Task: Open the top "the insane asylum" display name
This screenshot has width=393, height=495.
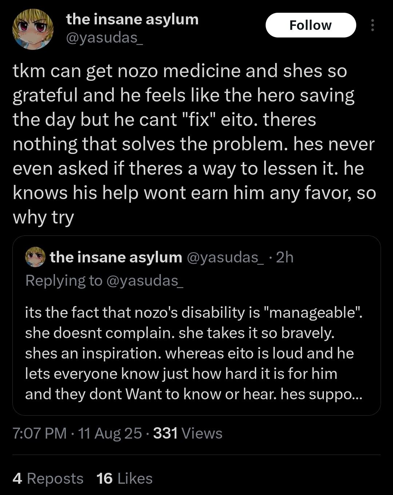Action: pos(132,19)
